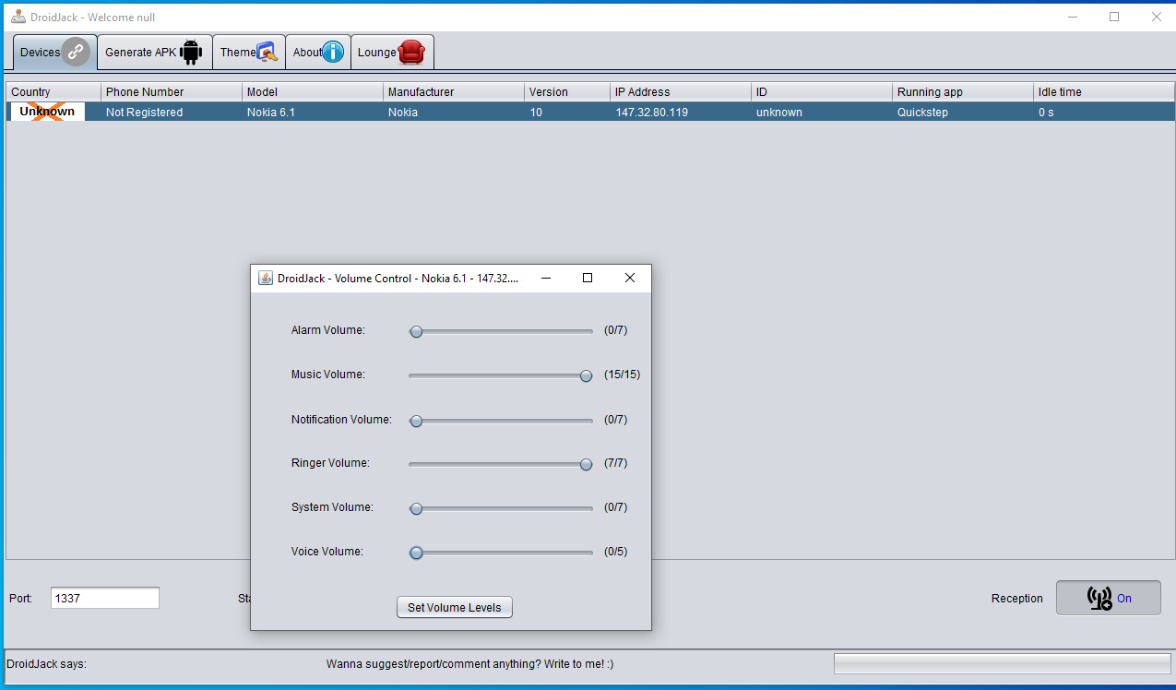This screenshot has width=1176, height=690.
Task: Focus the Port input field
Action: click(x=105, y=598)
